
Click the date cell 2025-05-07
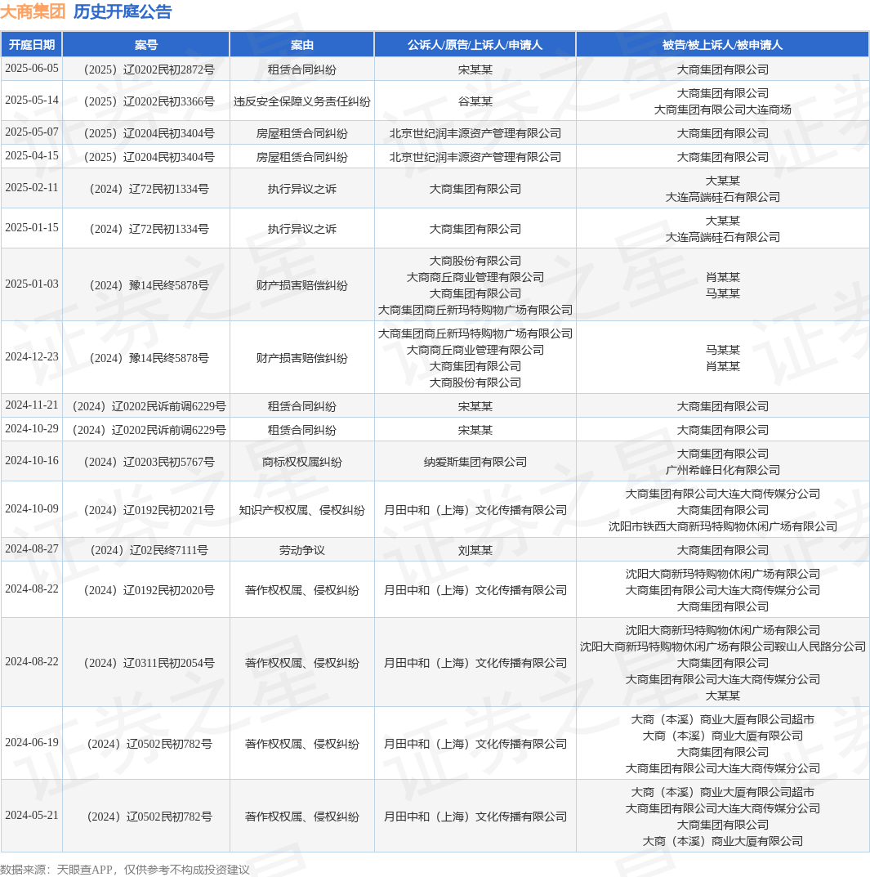tap(32, 132)
